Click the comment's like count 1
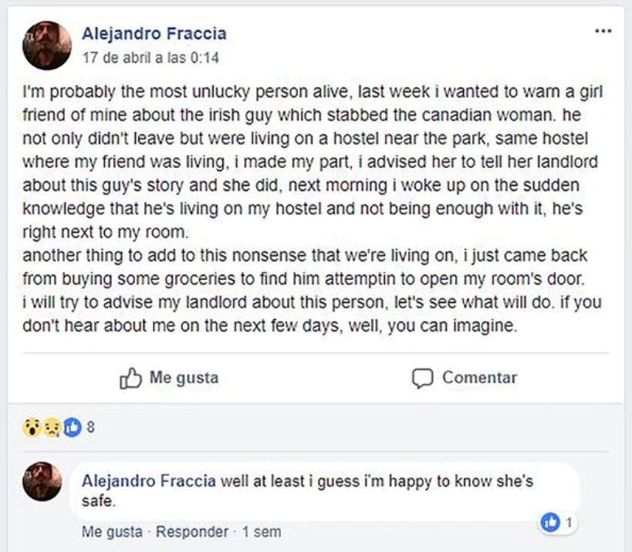The width and height of the screenshot is (632, 552). tap(569, 523)
